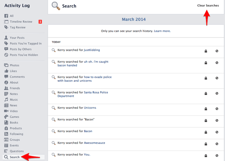Remove the Santa Rosa Police Department entry
The width and height of the screenshot is (225, 161).
tap(217, 93)
